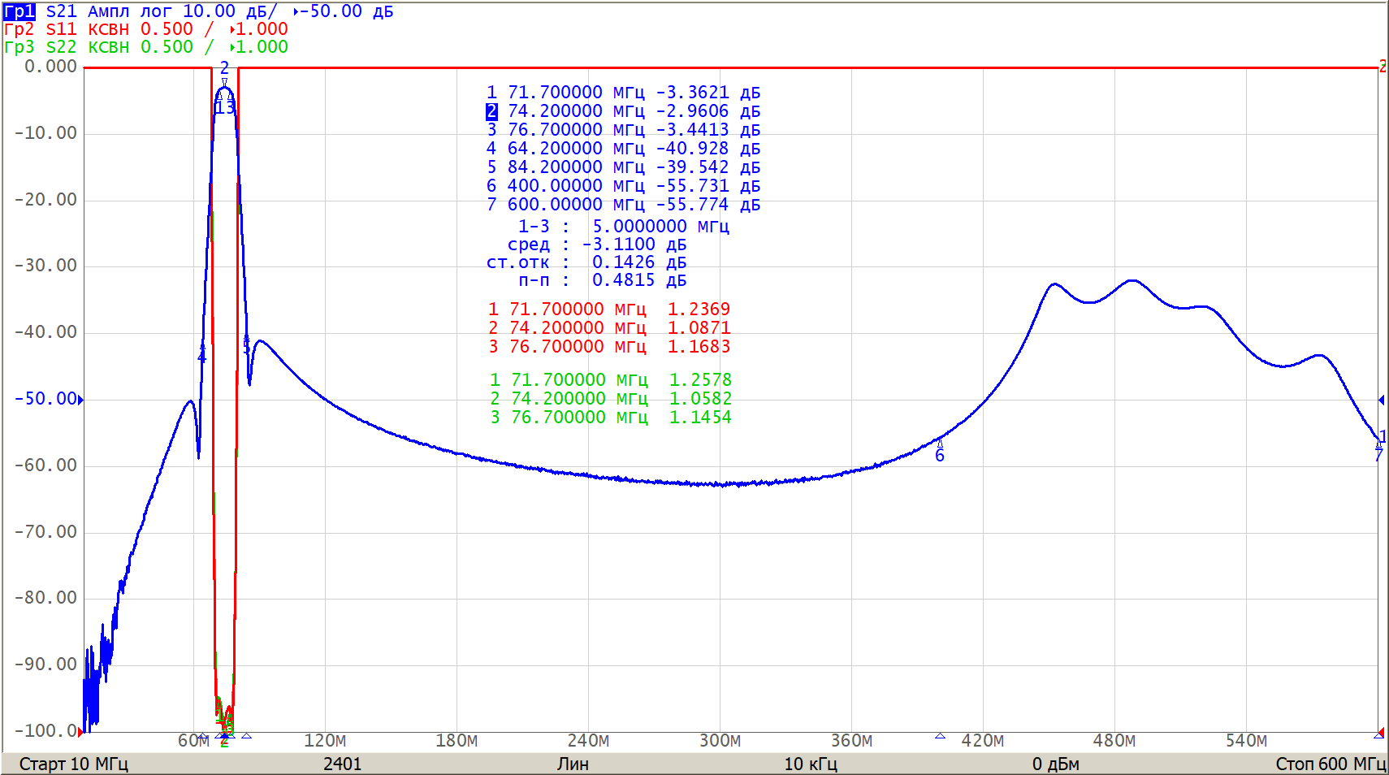
Task: Click blue reference triangle on right plot edge
Action: [x=1381, y=400]
